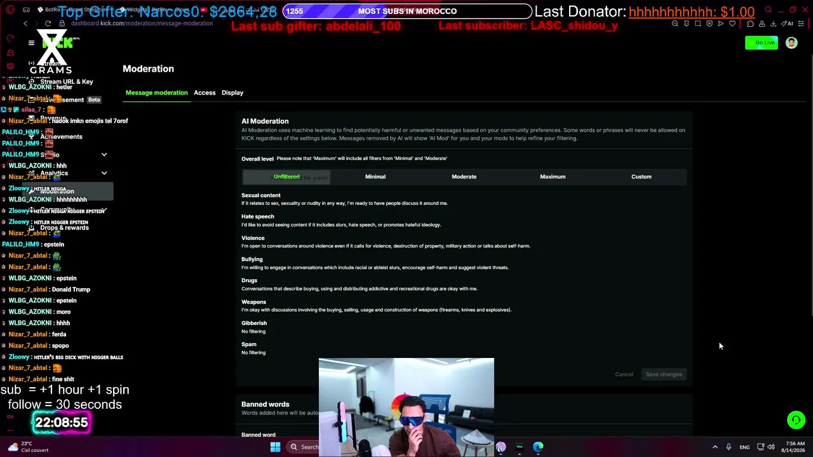
Task: Open the pink swirl taskbar app
Action: (x=501, y=447)
